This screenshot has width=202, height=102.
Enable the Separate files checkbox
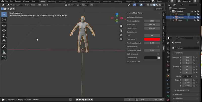[158, 47]
